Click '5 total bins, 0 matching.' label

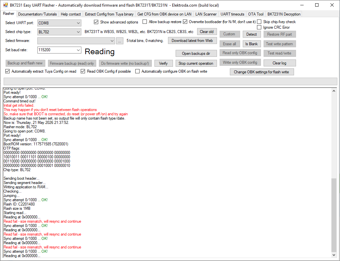(x=145, y=41)
